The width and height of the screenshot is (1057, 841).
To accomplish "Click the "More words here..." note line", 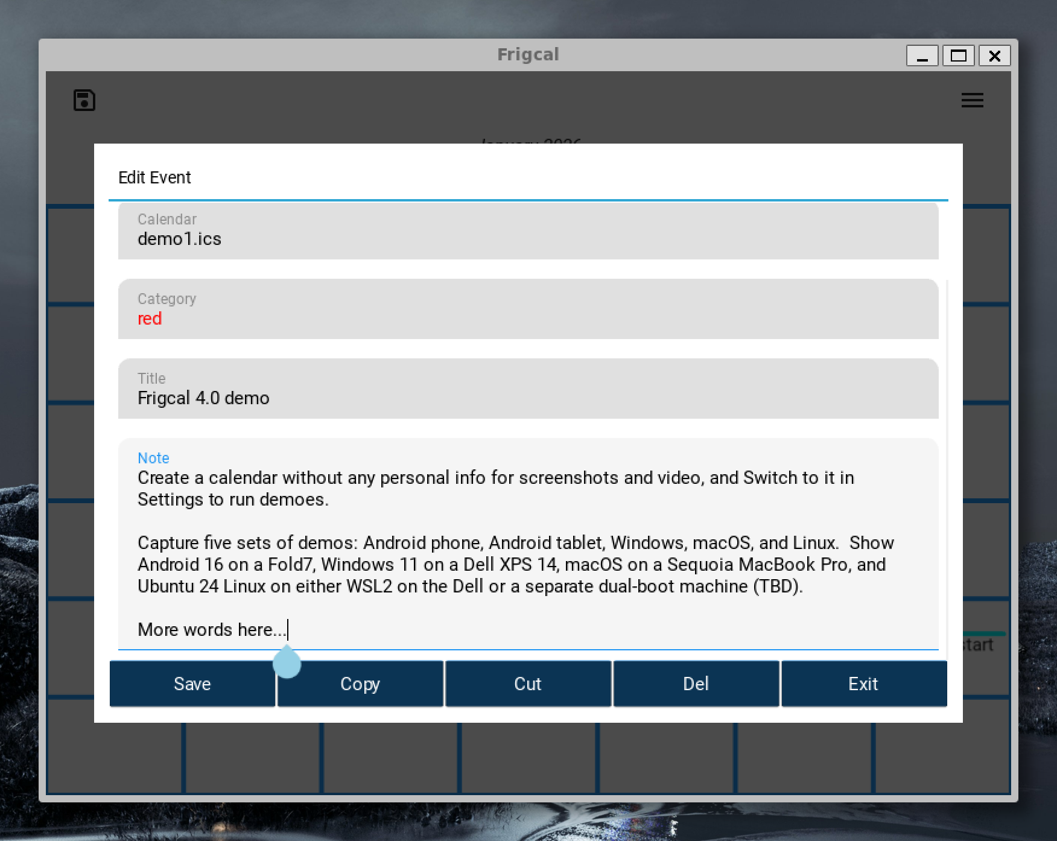I will 212,630.
